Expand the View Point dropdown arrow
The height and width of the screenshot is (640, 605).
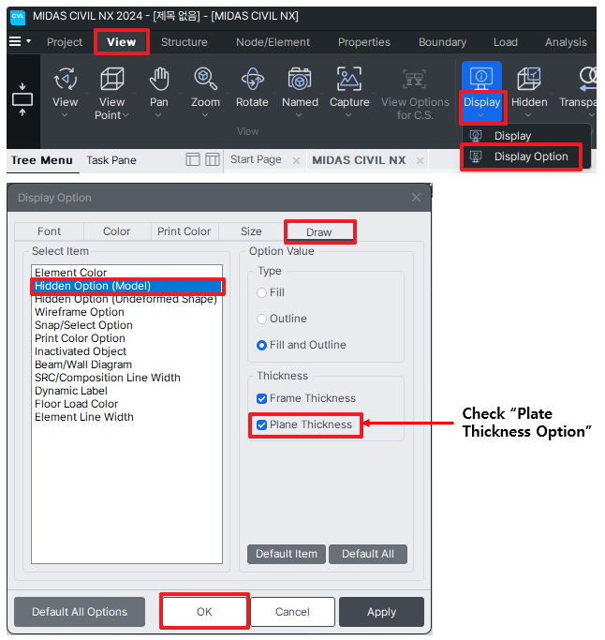click(125, 115)
